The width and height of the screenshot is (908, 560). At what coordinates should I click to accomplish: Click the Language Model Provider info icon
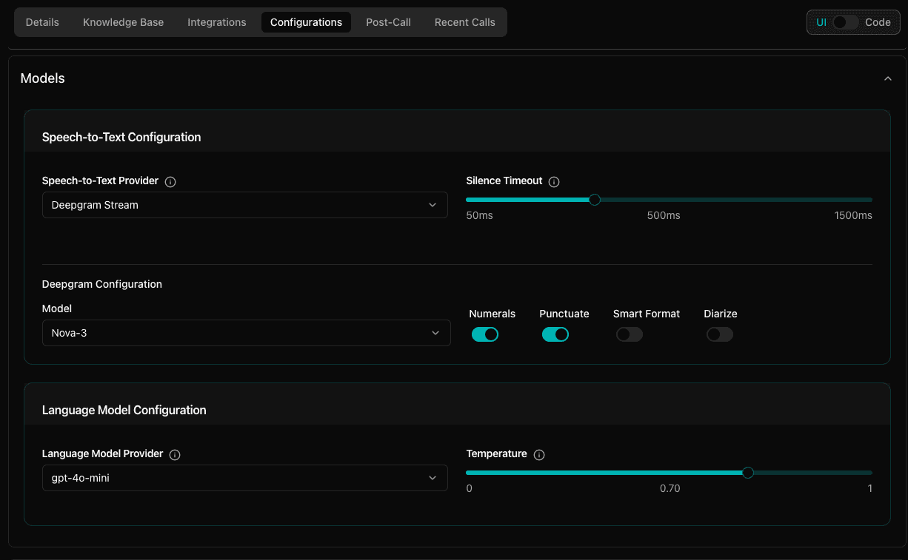point(175,454)
